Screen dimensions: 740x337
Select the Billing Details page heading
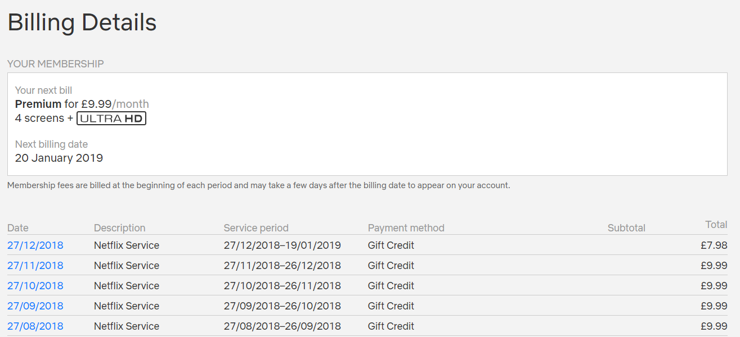tap(82, 22)
